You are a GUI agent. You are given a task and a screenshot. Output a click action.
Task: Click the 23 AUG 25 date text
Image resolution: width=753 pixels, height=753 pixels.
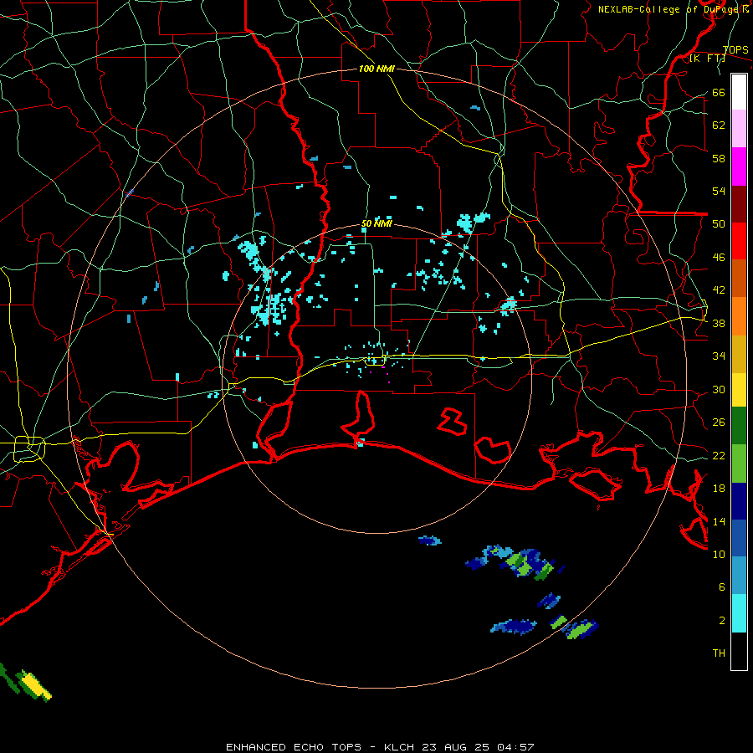pyautogui.click(x=455, y=747)
